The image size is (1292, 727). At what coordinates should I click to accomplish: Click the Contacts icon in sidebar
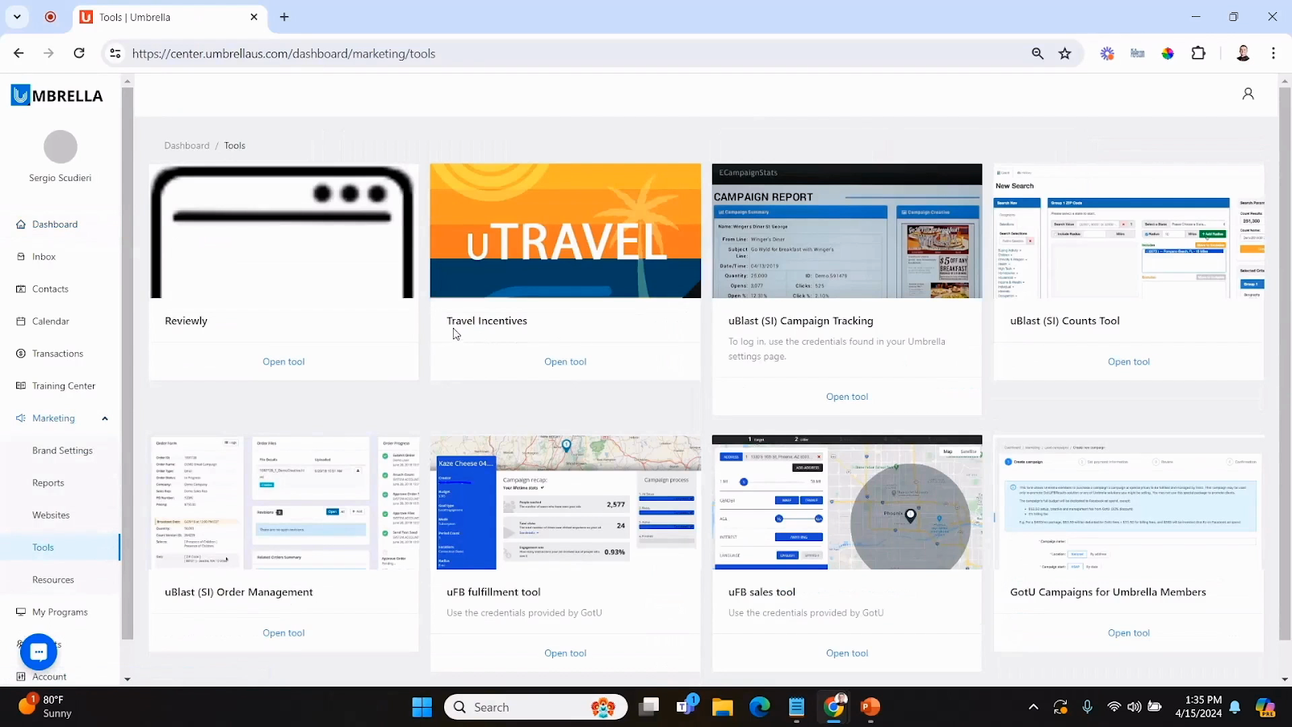(21, 289)
